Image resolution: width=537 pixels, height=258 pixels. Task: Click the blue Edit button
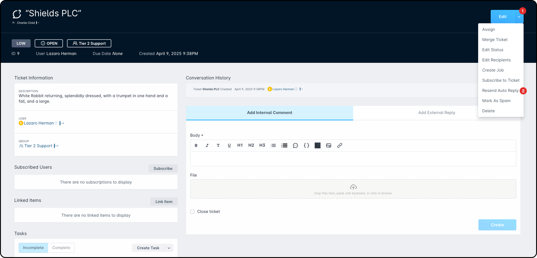[503, 17]
